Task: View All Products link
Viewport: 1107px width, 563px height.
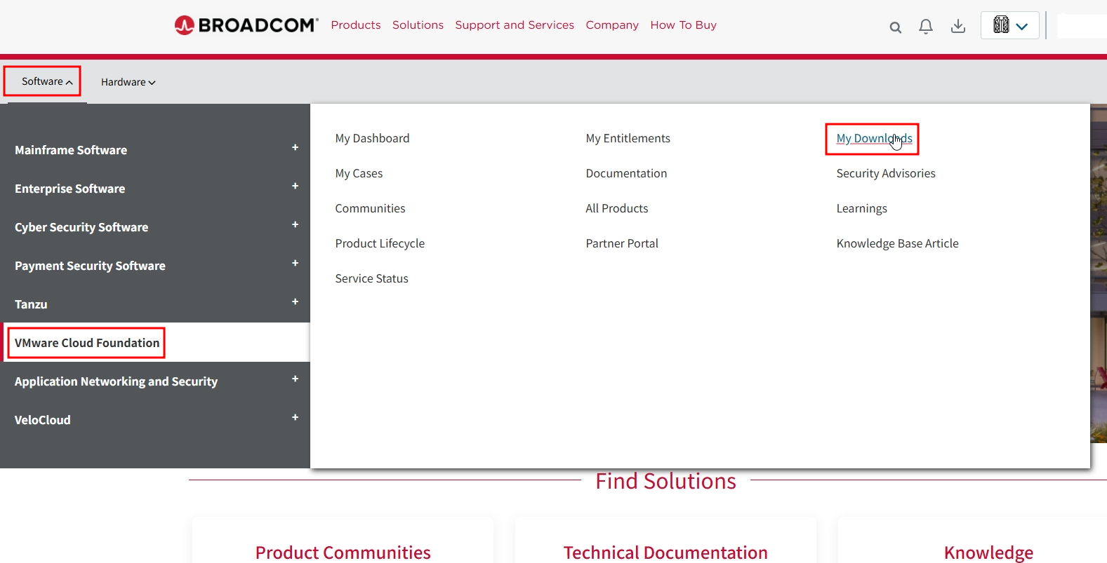Action: point(616,208)
